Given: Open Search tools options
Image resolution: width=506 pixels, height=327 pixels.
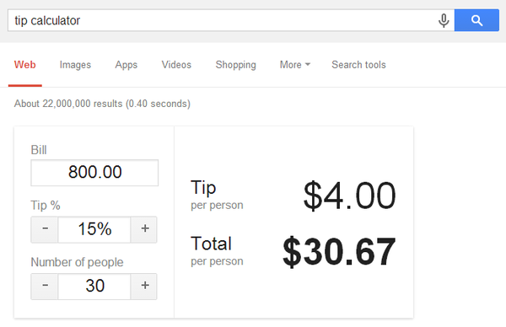Looking at the screenshot, I should point(358,65).
